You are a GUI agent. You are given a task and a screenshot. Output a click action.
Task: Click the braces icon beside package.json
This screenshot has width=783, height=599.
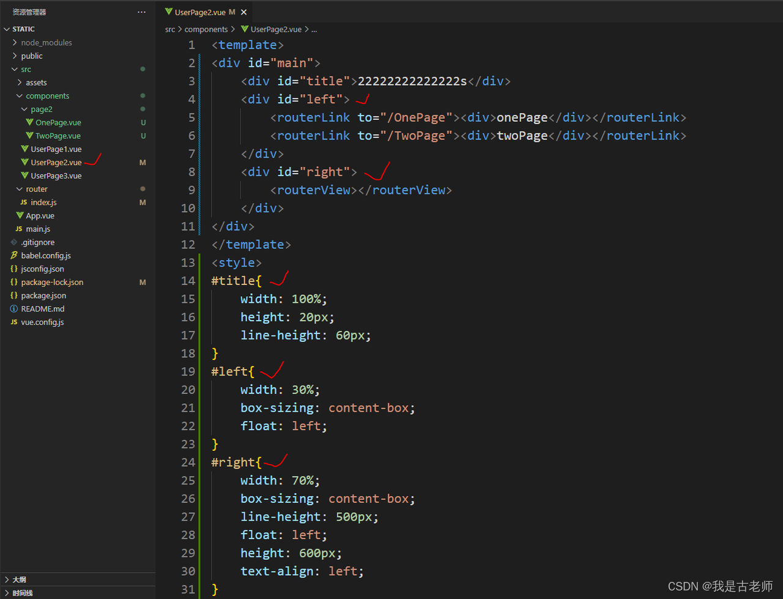pyautogui.click(x=14, y=296)
